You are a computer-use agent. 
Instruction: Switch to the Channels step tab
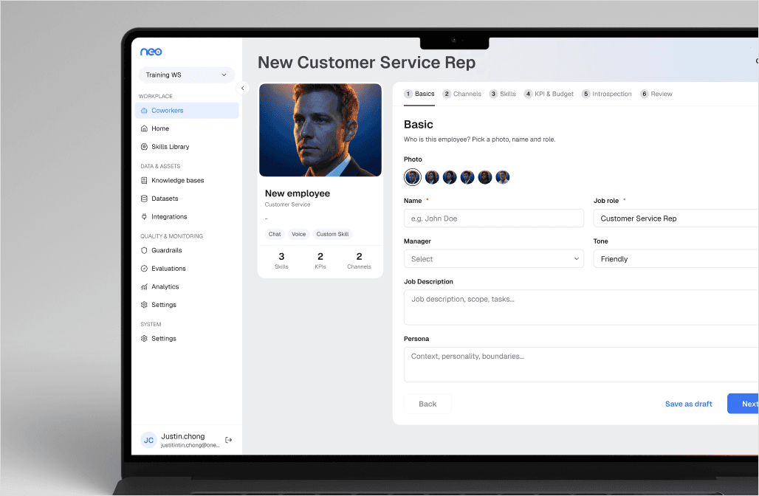point(461,94)
